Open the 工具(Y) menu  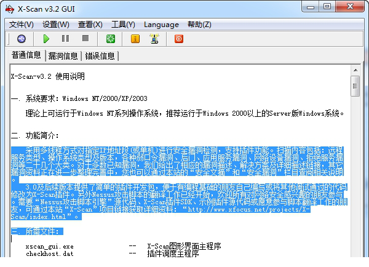coord(124,25)
